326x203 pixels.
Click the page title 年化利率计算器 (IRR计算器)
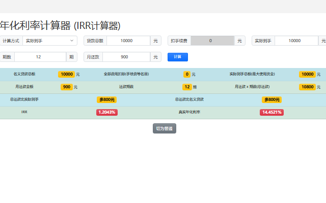coord(60,26)
